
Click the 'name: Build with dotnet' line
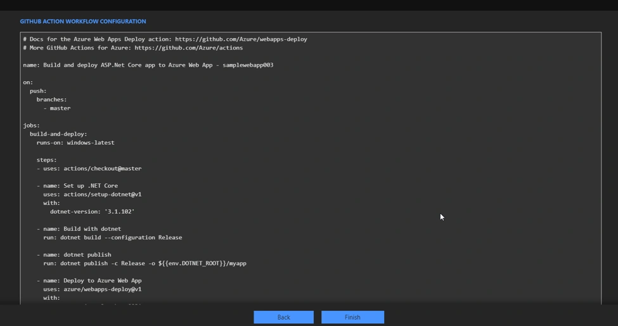tap(79, 229)
